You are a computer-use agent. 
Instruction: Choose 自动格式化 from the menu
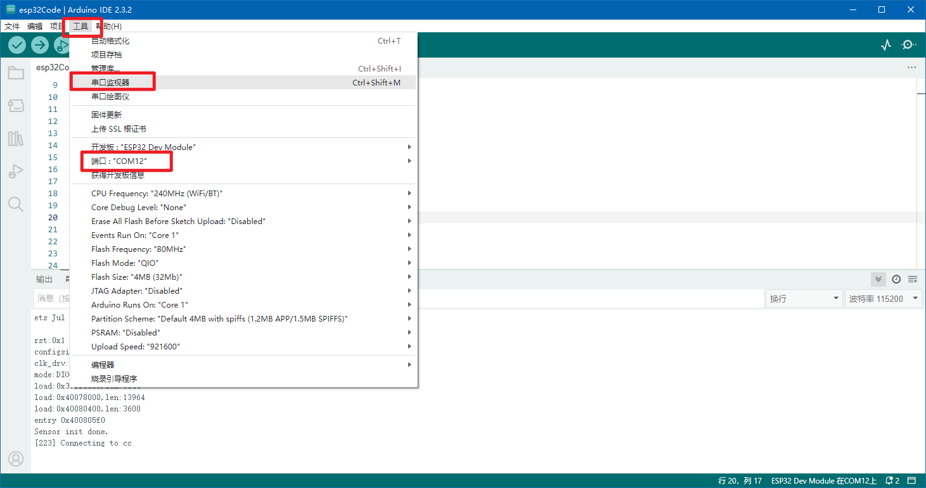pos(243,41)
